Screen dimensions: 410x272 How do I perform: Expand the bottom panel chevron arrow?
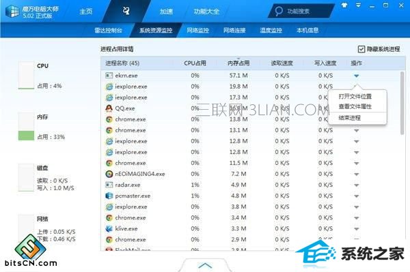pos(205,265)
